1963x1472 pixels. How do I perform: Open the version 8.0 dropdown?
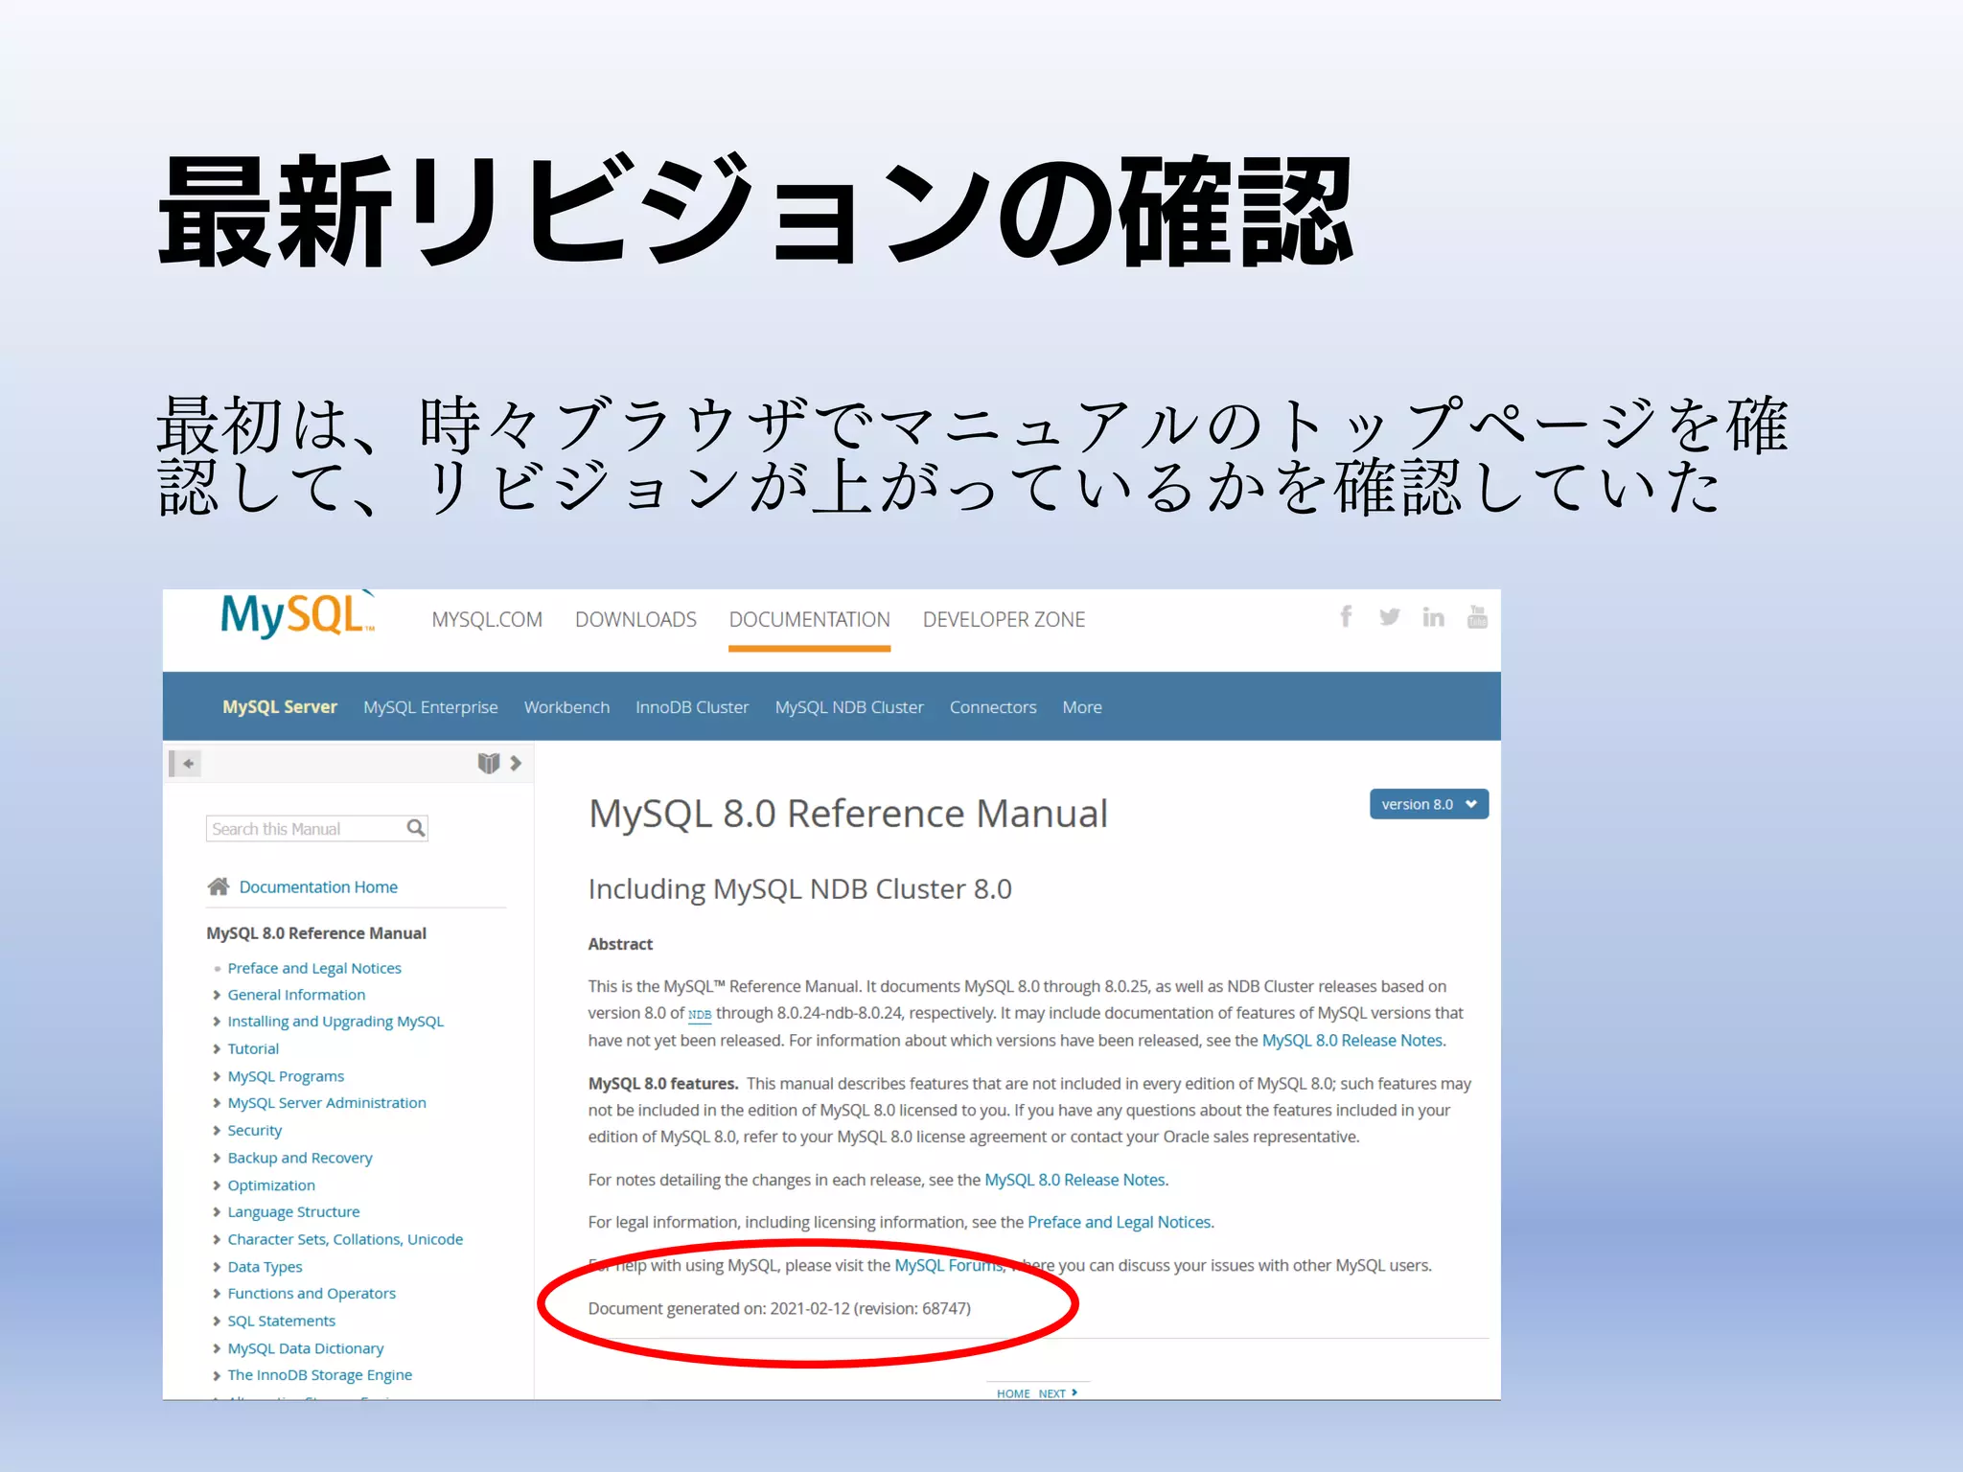1429,804
